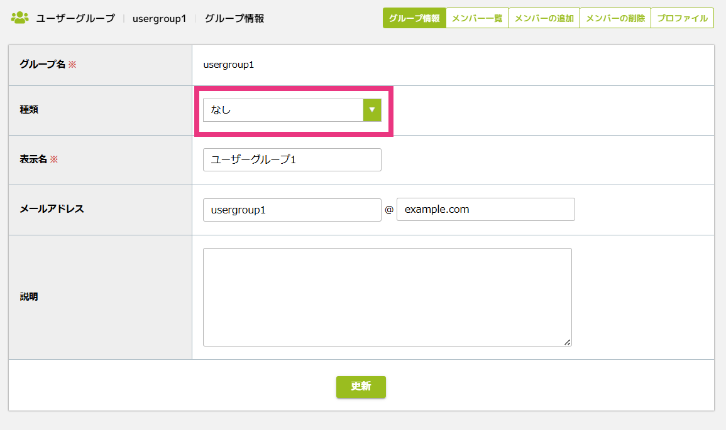Click the ユーザーグループ breadcrumb title
726x430 pixels.
75,18
